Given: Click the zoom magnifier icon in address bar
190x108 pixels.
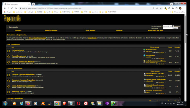Looking at the screenshot, I should point(154,8).
